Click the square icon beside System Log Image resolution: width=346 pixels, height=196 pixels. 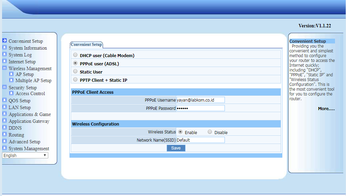click(4, 54)
